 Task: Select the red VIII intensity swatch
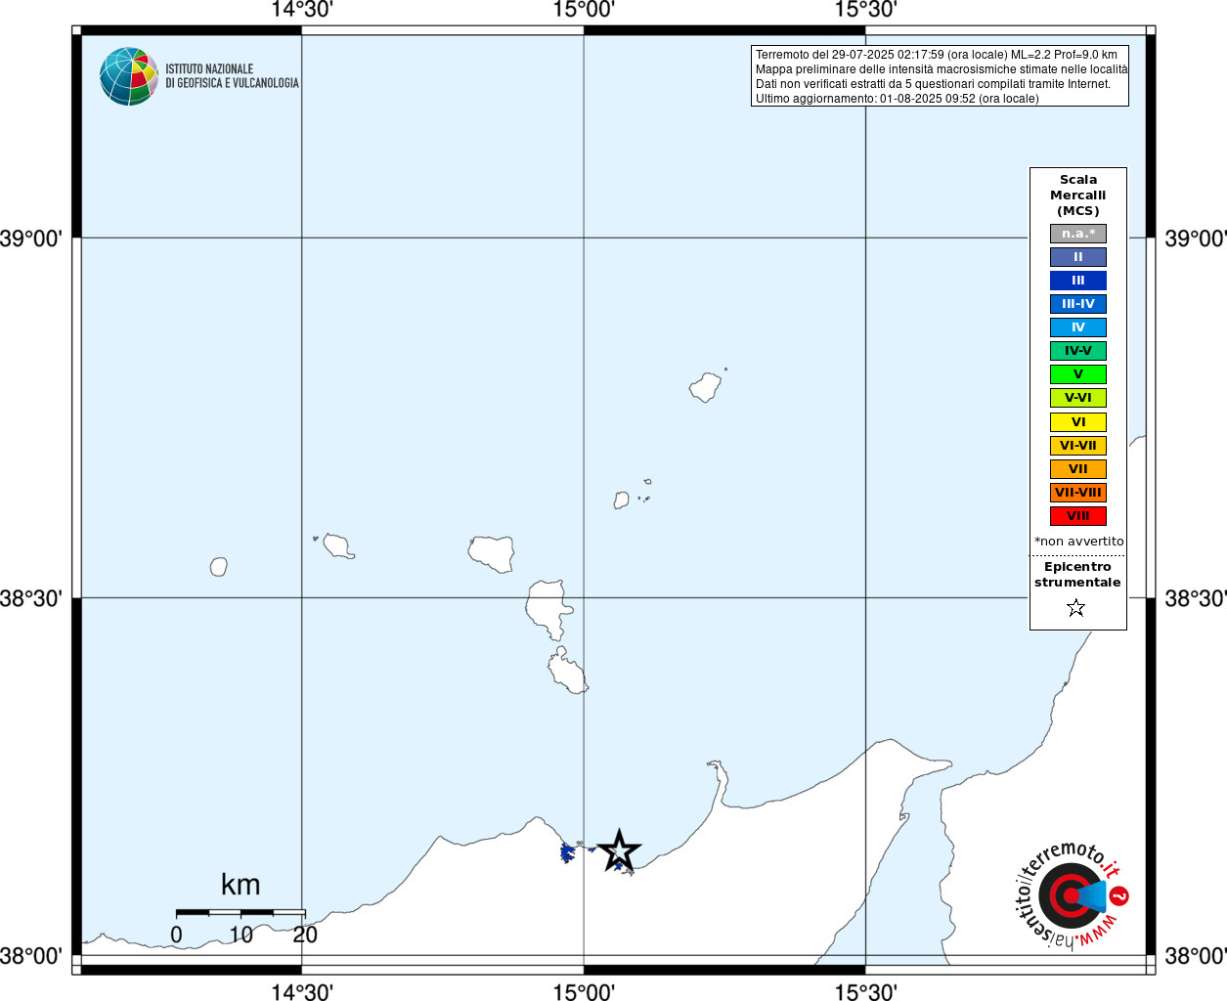pyautogui.click(x=1078, y=516)
